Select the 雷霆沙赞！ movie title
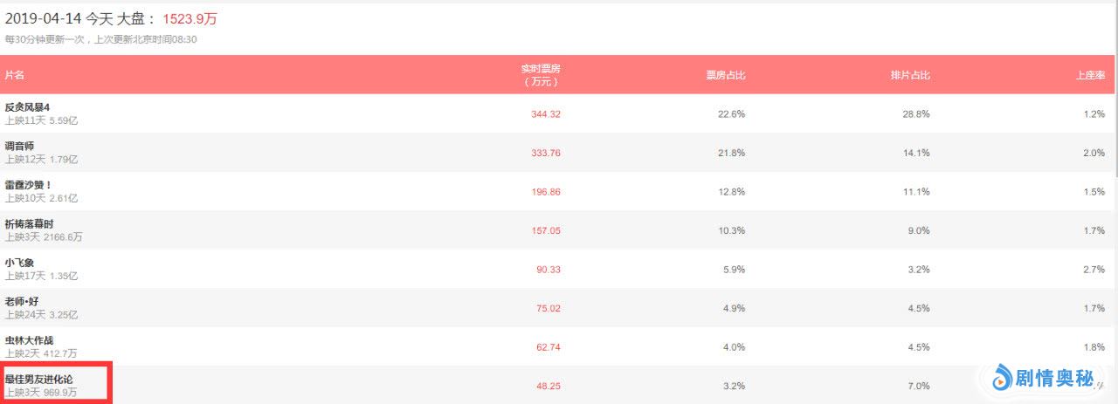Screen dimensions: 1118x404 (x=29, y=185)
